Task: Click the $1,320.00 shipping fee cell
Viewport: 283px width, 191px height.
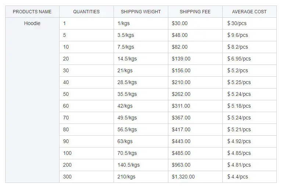Action: tap(183, 177)
